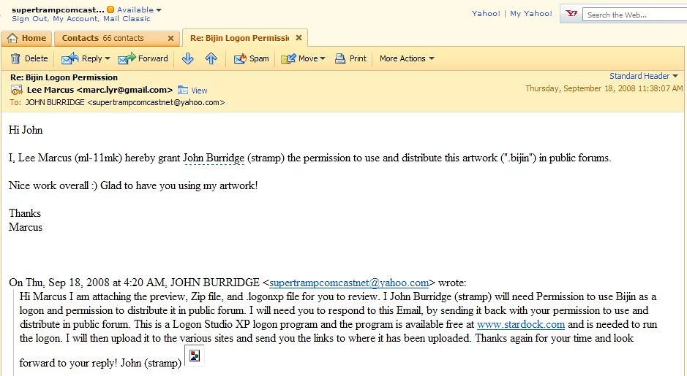Click the contact card icon beside View
Screen dimensions: 687x376
(183, 90)
